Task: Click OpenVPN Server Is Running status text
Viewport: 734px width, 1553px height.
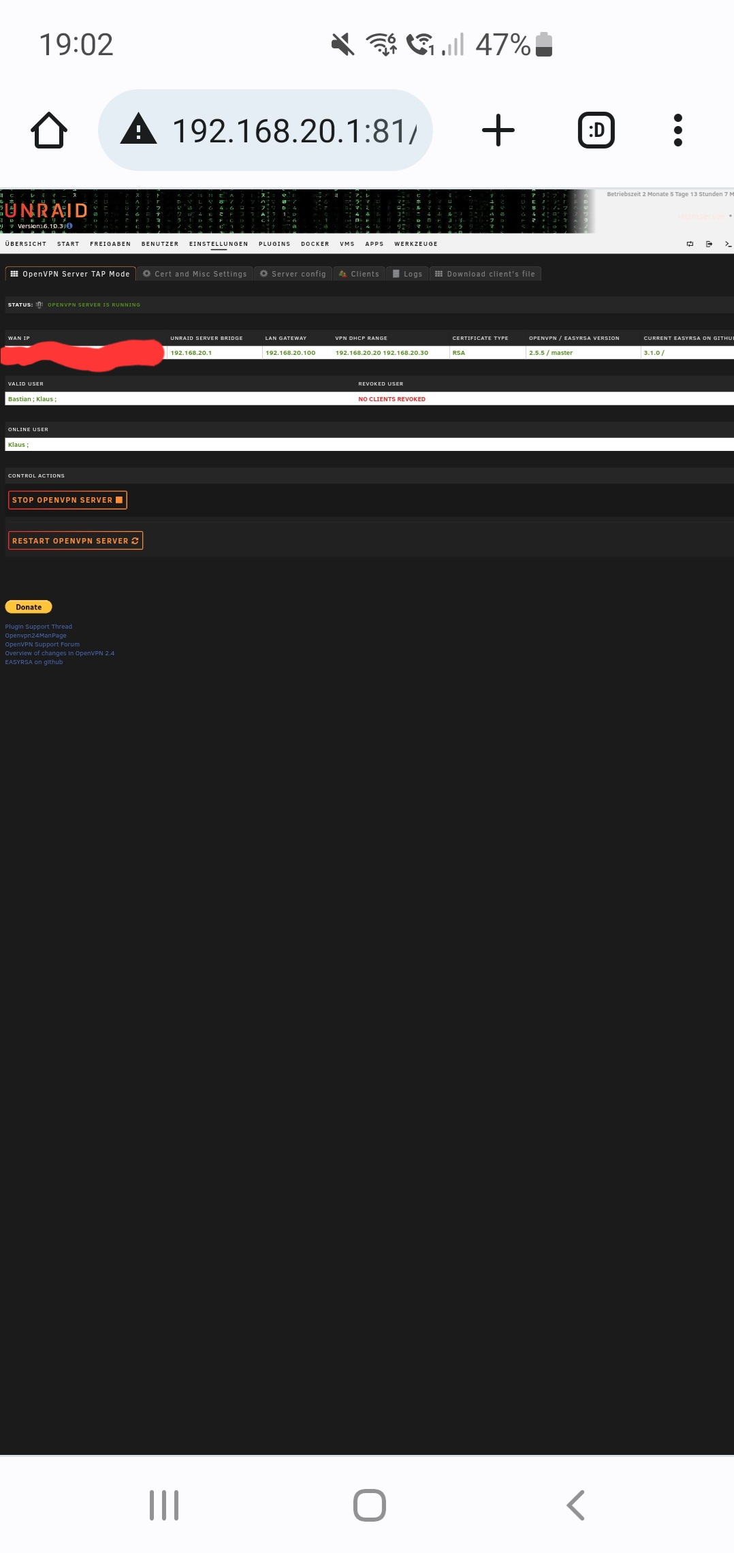Action: [94, 305]
